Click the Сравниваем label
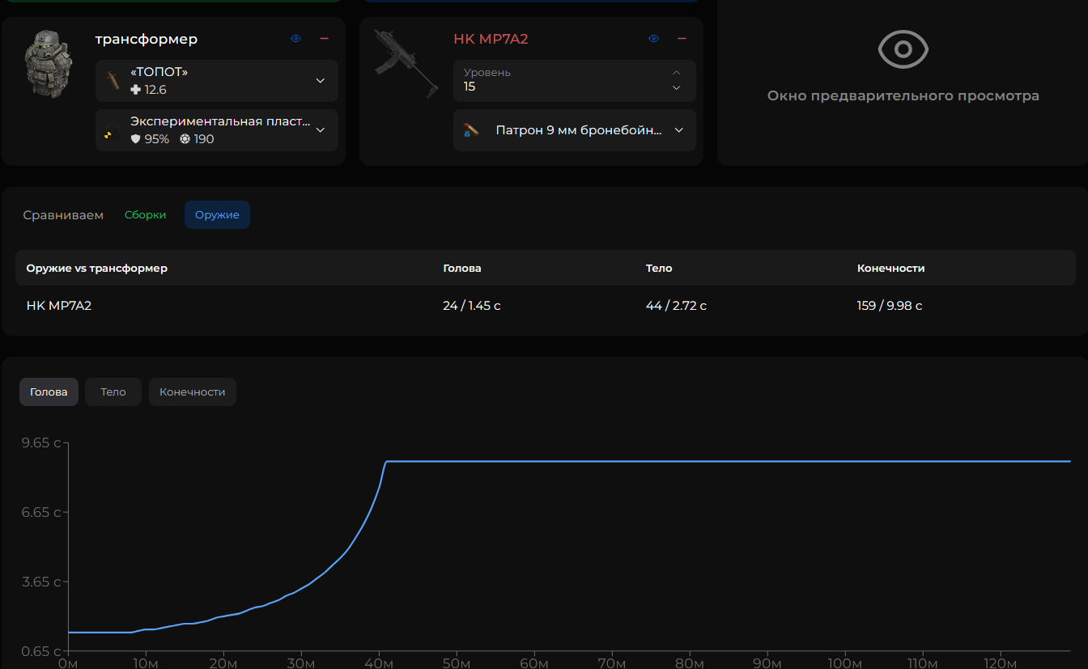1088x669 pixels. [64, 215]
